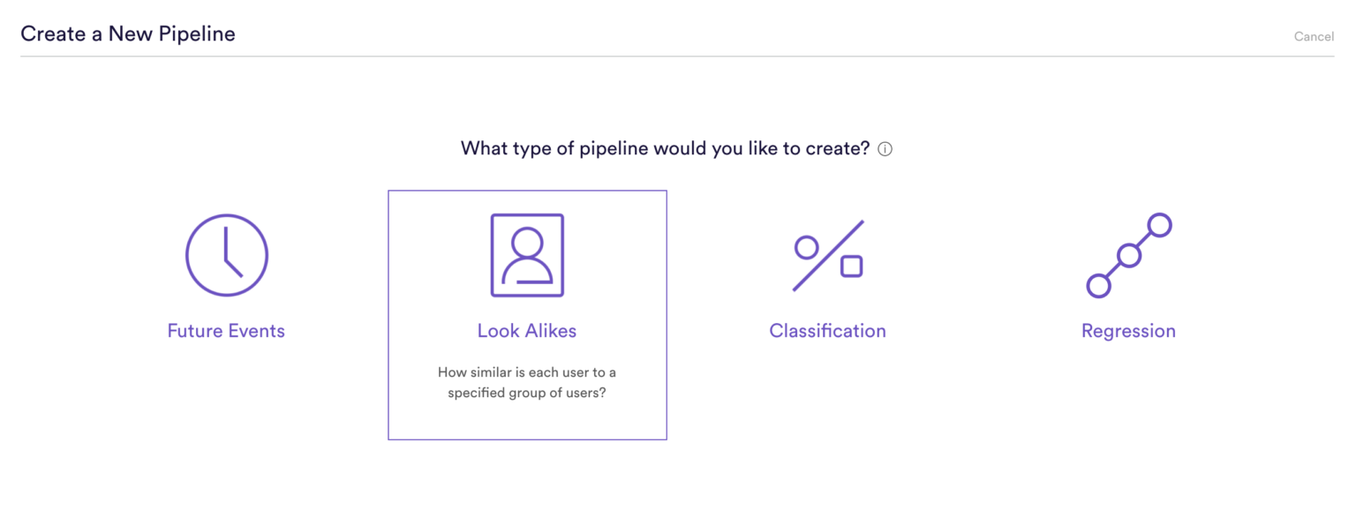This screenshot has height=510, width=1356.
Task: Click the Future Events label text
Action: point(226,330)
